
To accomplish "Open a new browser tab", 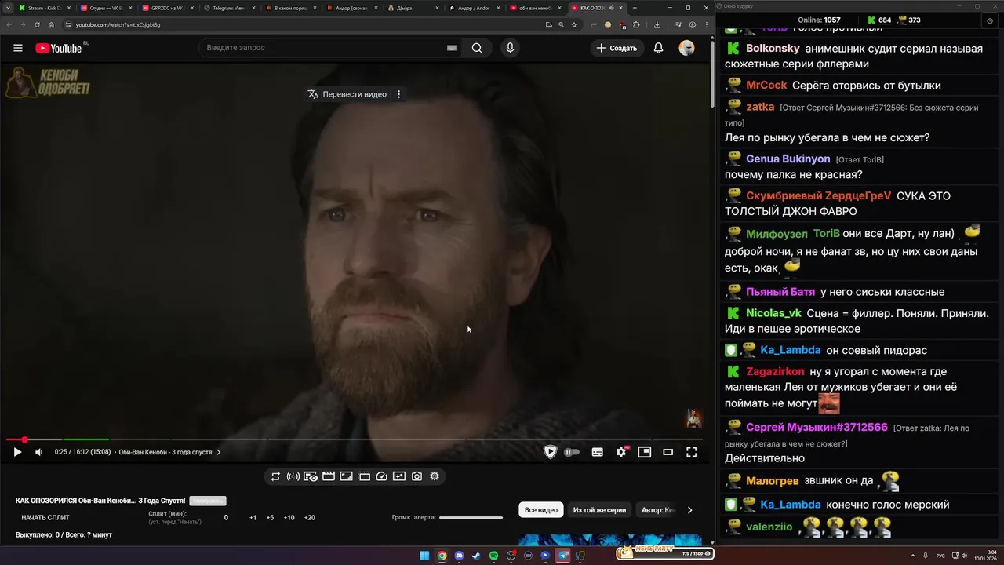I will click(x=635, y=8).
